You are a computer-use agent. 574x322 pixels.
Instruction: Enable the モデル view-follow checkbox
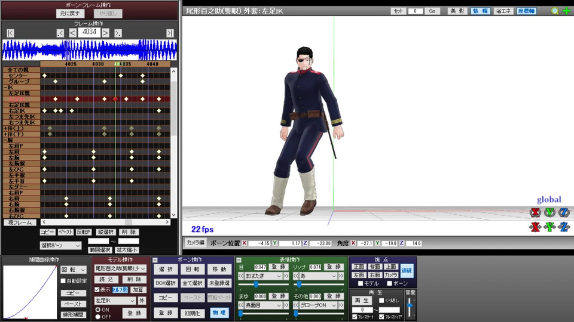361,283
